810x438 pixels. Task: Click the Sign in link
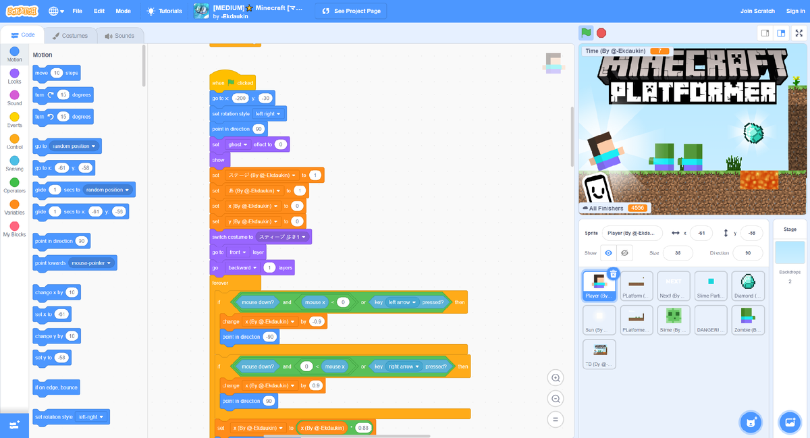tap(796, 11)
